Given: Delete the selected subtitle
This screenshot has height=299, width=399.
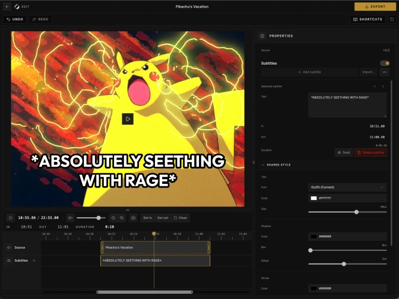Looking at the screenshot, I should click(370, 152).
